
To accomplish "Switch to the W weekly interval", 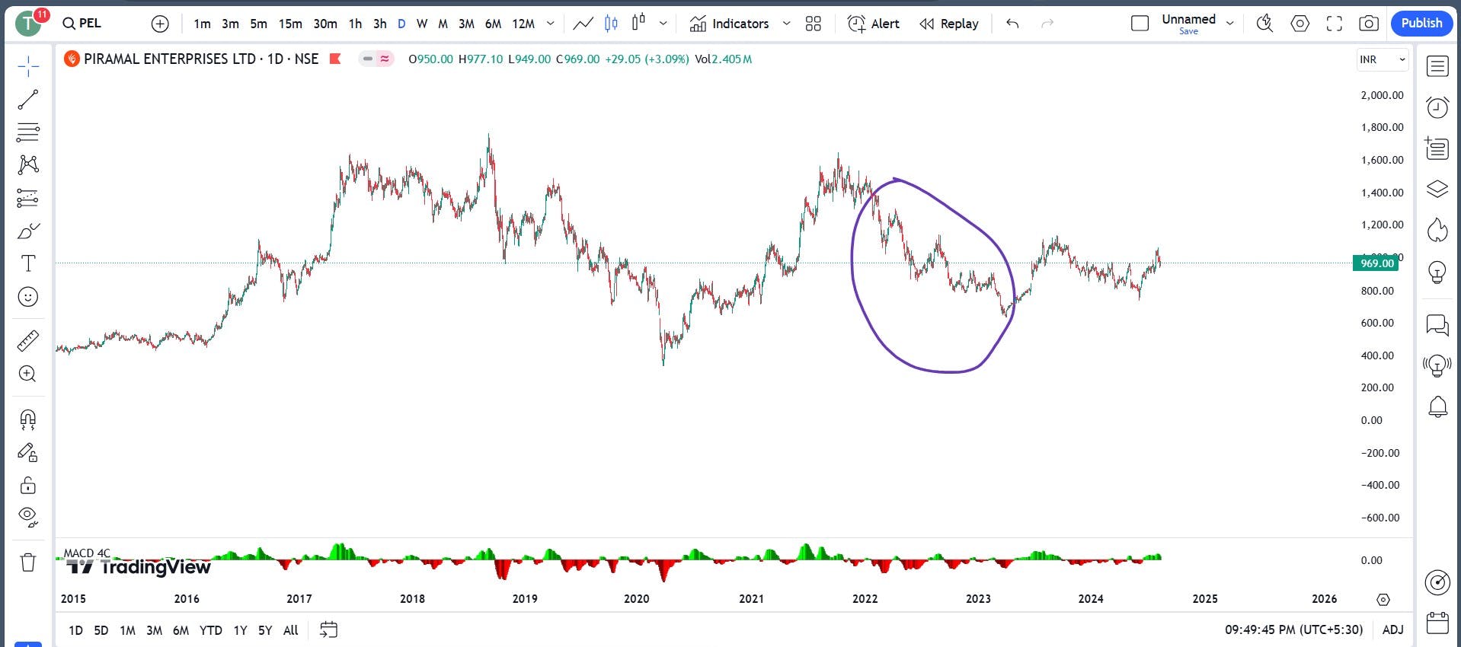I will tap(422, 24).
